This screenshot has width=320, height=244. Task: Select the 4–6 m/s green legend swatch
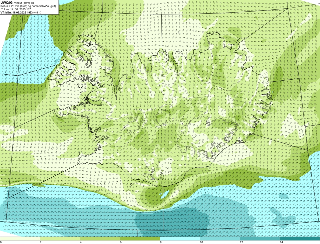pos(100,239)
